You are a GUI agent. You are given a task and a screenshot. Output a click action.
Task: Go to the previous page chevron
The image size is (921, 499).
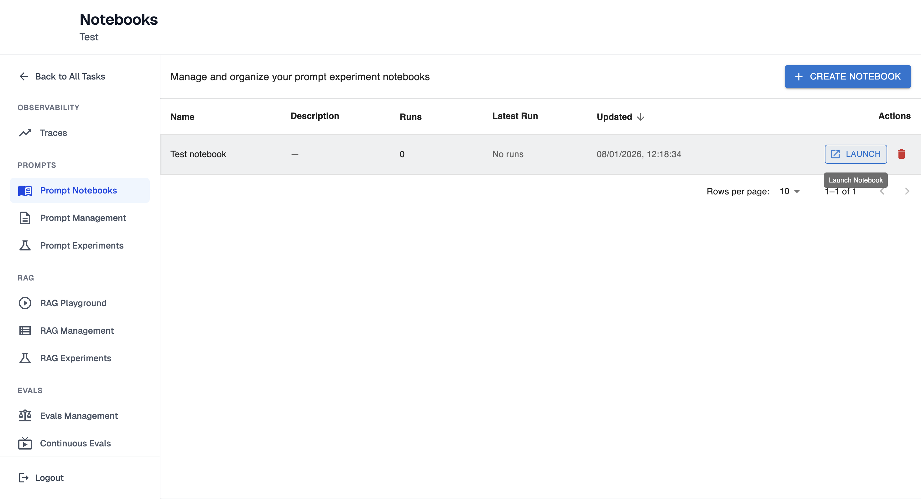(x=882, y=192)
